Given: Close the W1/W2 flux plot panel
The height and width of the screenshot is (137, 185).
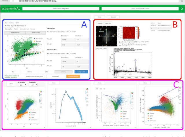Looking at the screenshot, I should point(145,83).
